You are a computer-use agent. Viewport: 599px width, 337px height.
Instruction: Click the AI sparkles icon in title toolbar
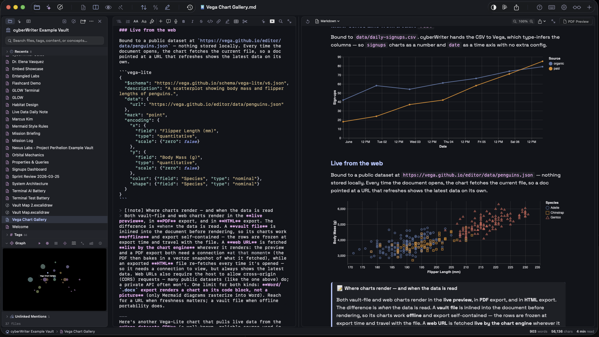click(x=49, y=7)
